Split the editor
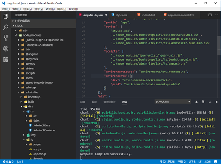The width and height of the screenshot is (221, 164). (x=210, y=15)
